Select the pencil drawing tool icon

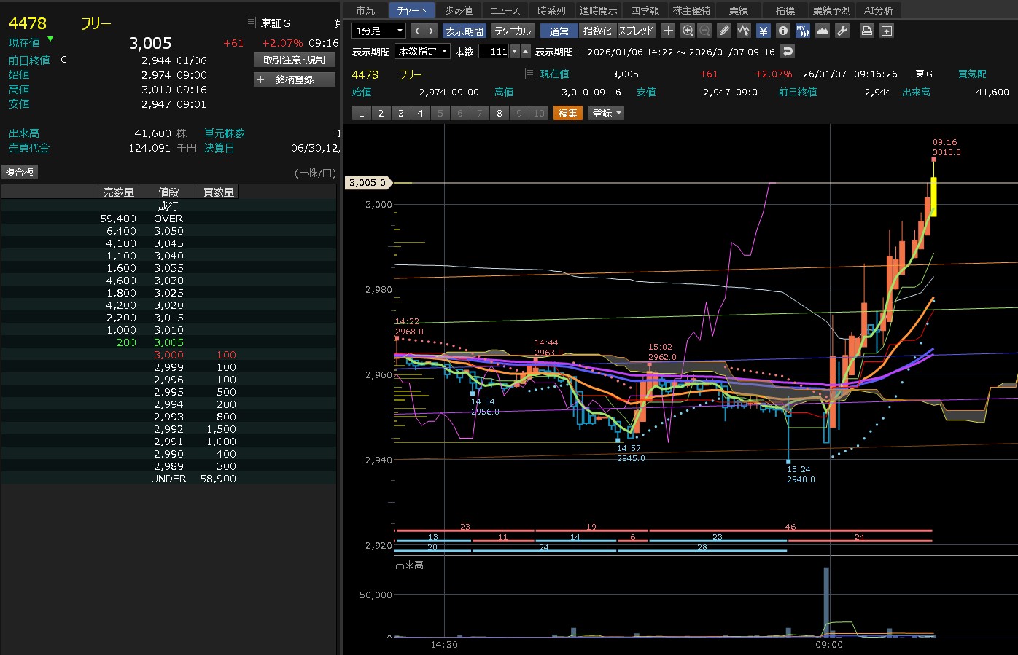(724, 31)
